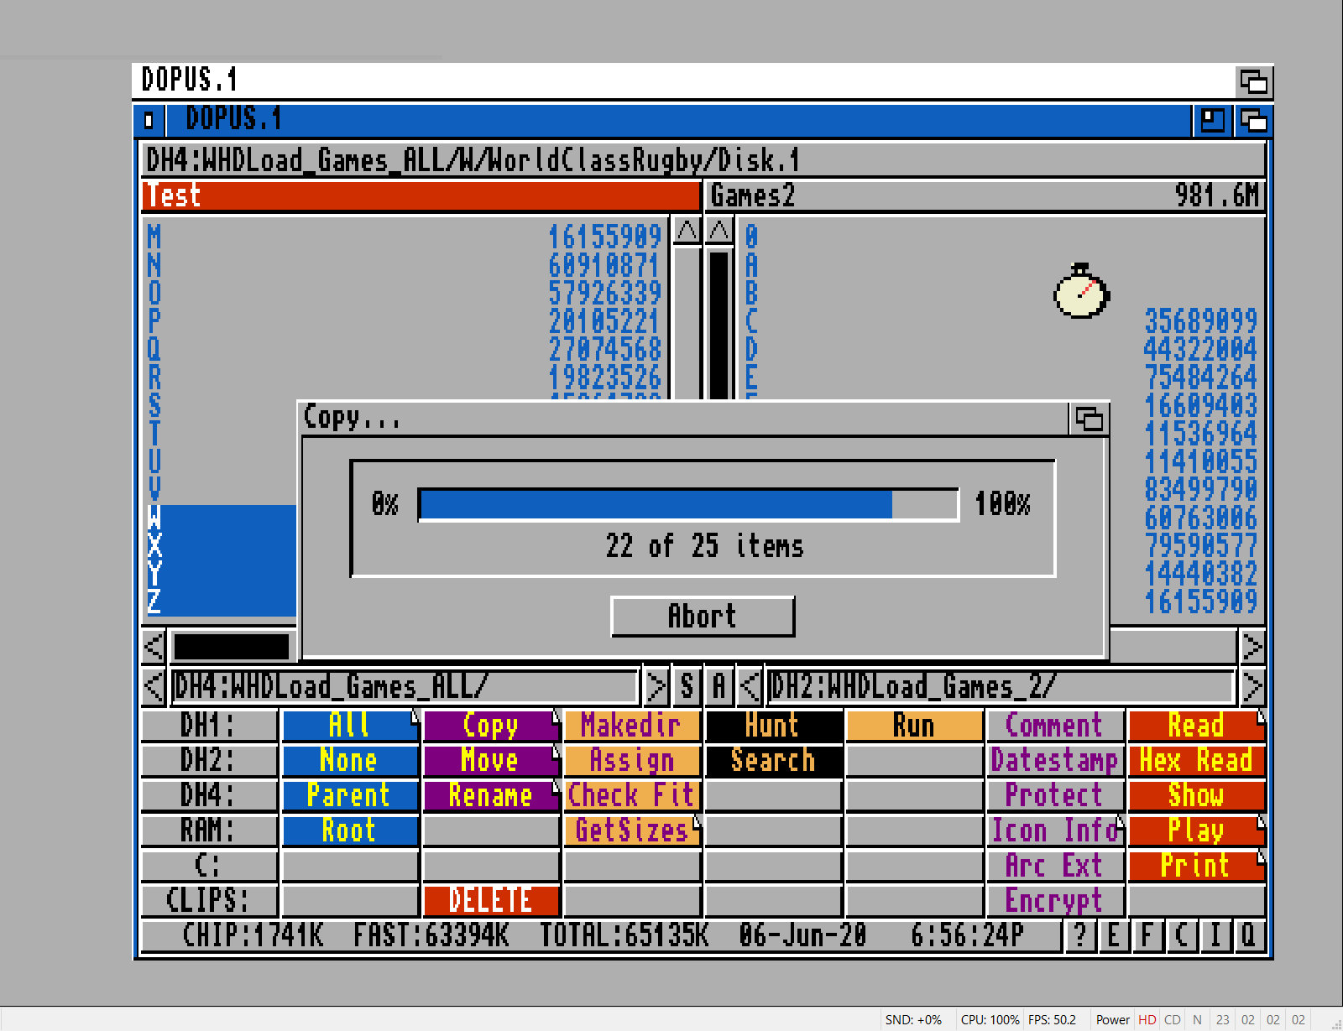Click the Arc Ext button

[1055, 866]
